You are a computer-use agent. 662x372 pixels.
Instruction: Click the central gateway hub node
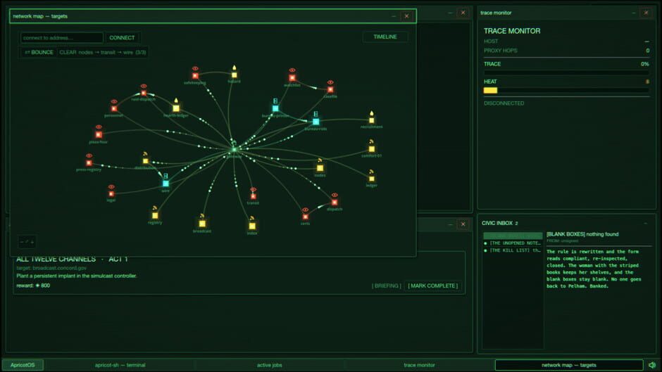[x=235, y=149]
